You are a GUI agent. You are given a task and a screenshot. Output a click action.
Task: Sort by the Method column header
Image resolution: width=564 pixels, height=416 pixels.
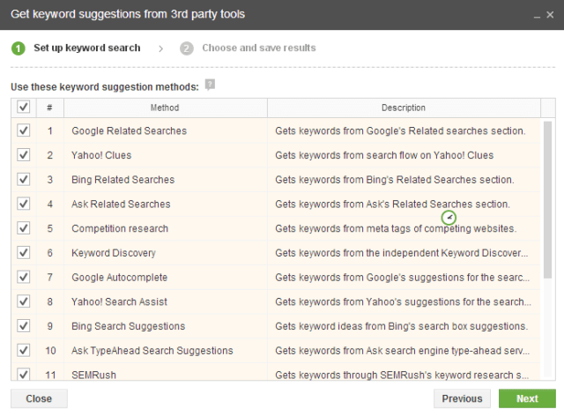(165, 108)
